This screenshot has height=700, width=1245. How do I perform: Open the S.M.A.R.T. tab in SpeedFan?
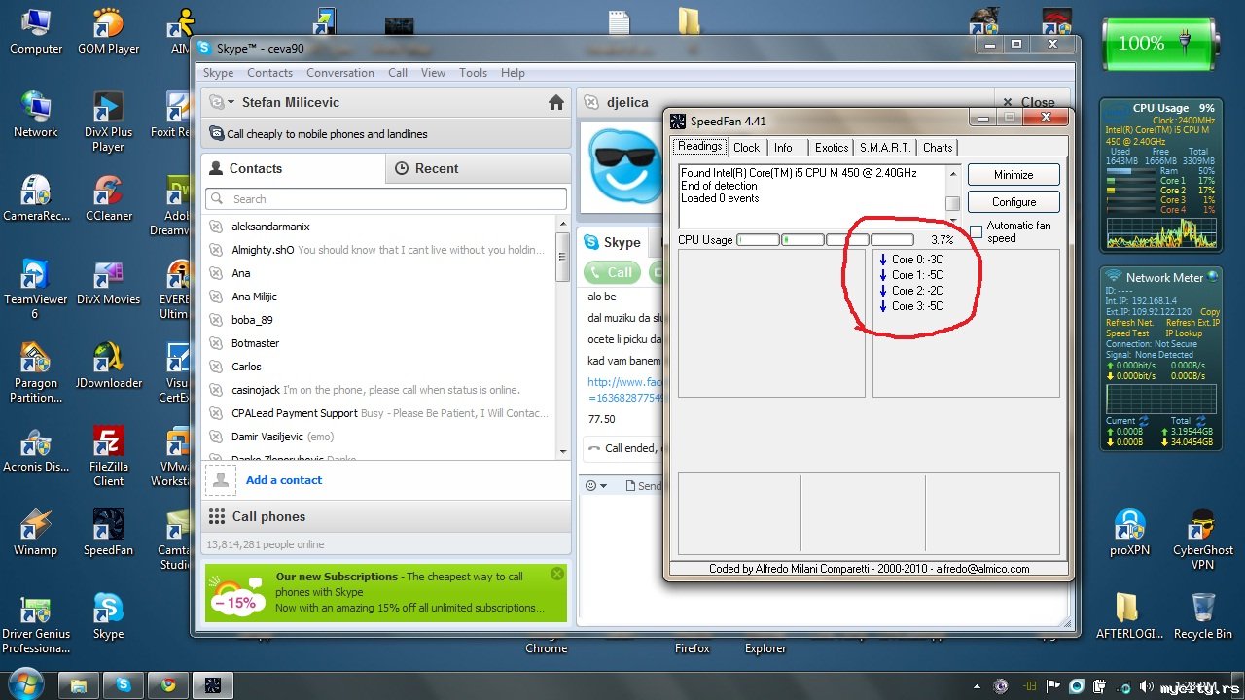(x=885, y=148)
